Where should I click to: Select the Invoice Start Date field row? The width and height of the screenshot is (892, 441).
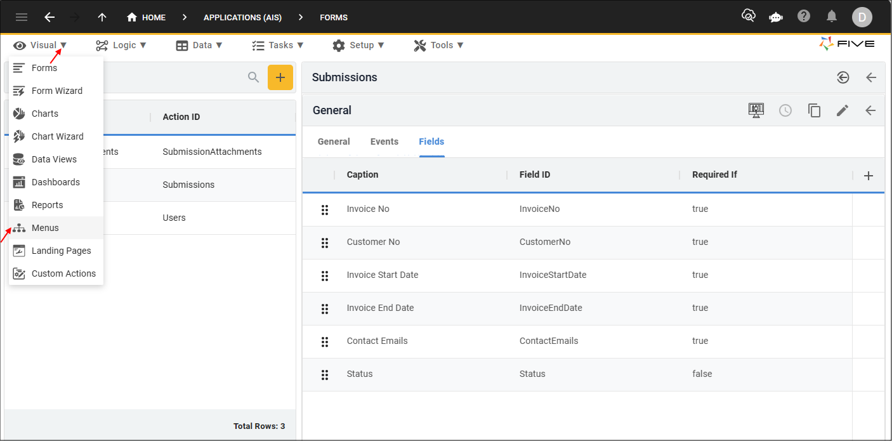point(383,275)
